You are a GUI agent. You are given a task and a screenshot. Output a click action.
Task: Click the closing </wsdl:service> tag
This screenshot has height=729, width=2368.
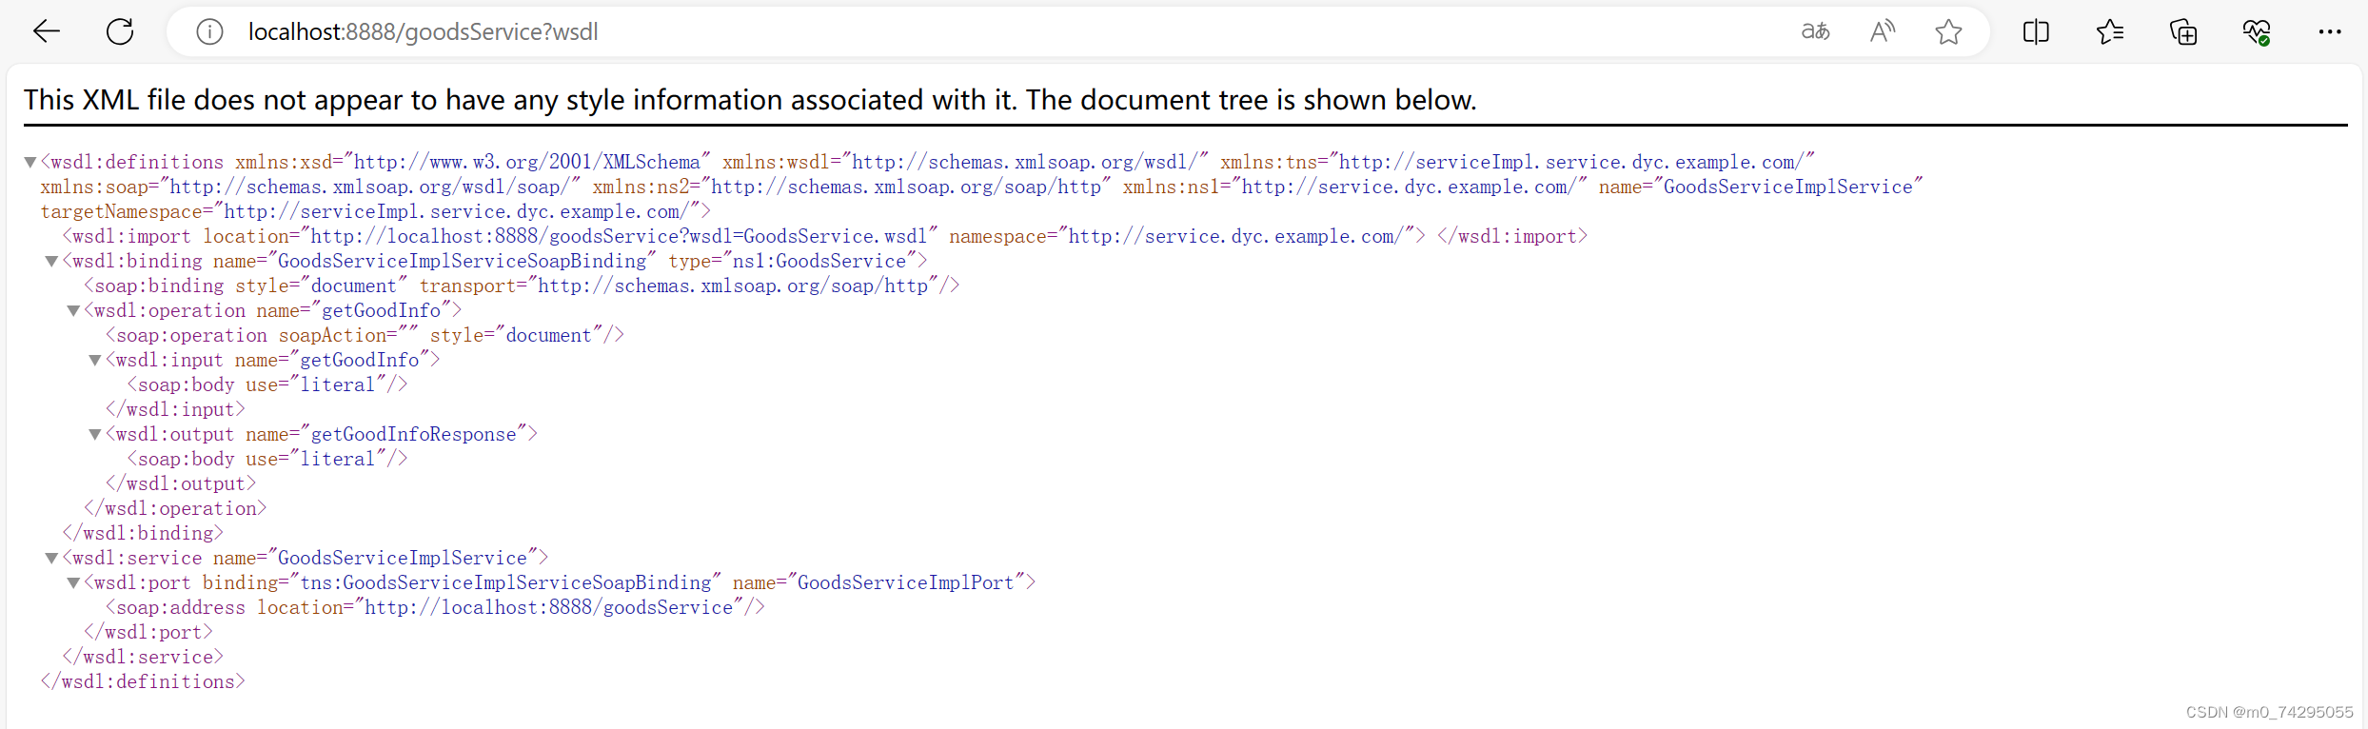[x=143, y=657]
